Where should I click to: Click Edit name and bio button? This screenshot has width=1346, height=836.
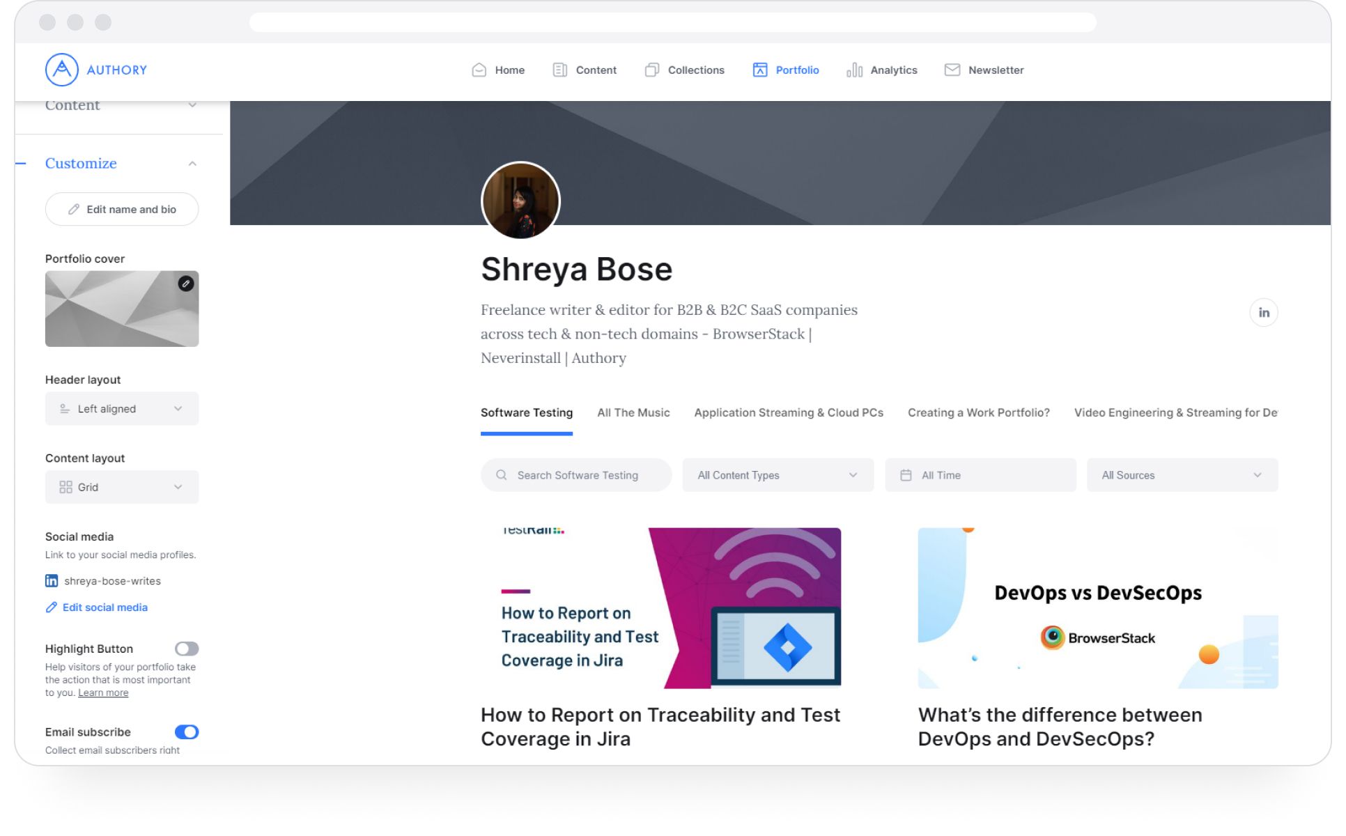(122, 209)
